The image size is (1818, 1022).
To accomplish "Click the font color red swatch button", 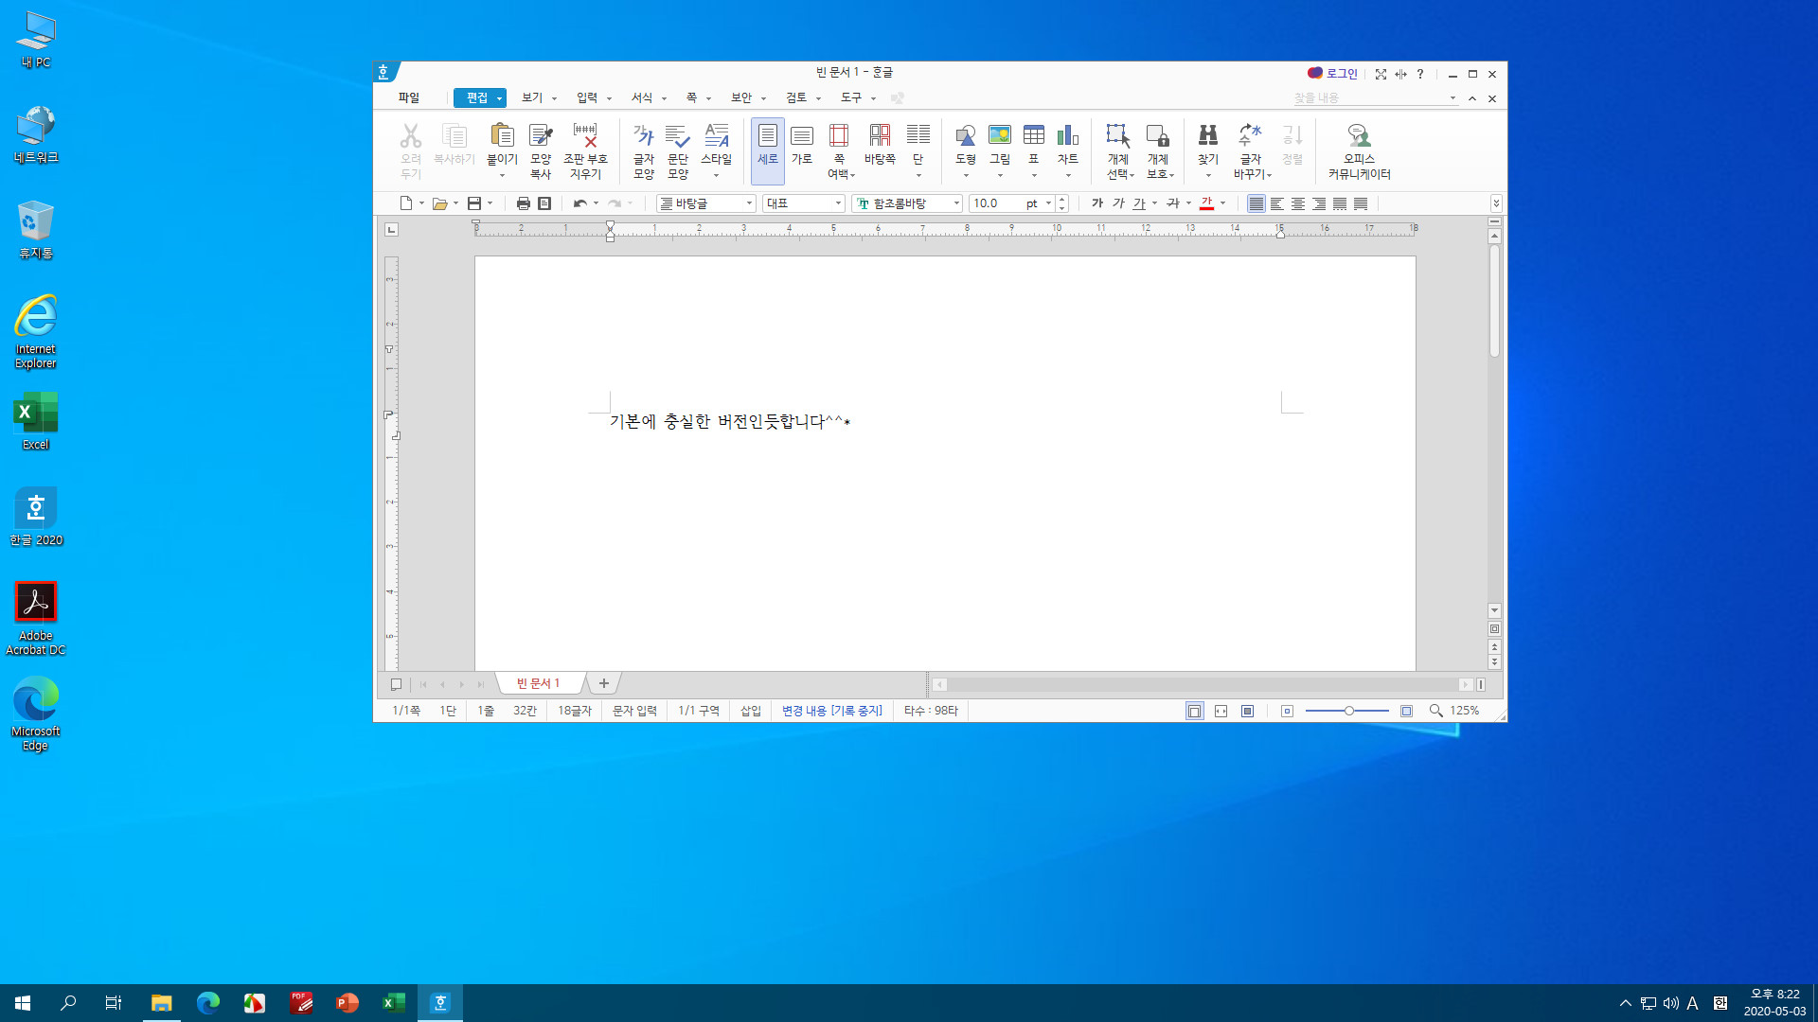I will pyautogui.click(x=1206, y=203).
